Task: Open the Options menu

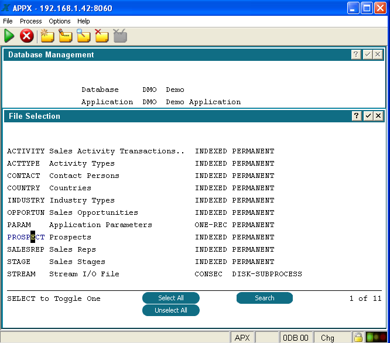Action: point(60,21)
